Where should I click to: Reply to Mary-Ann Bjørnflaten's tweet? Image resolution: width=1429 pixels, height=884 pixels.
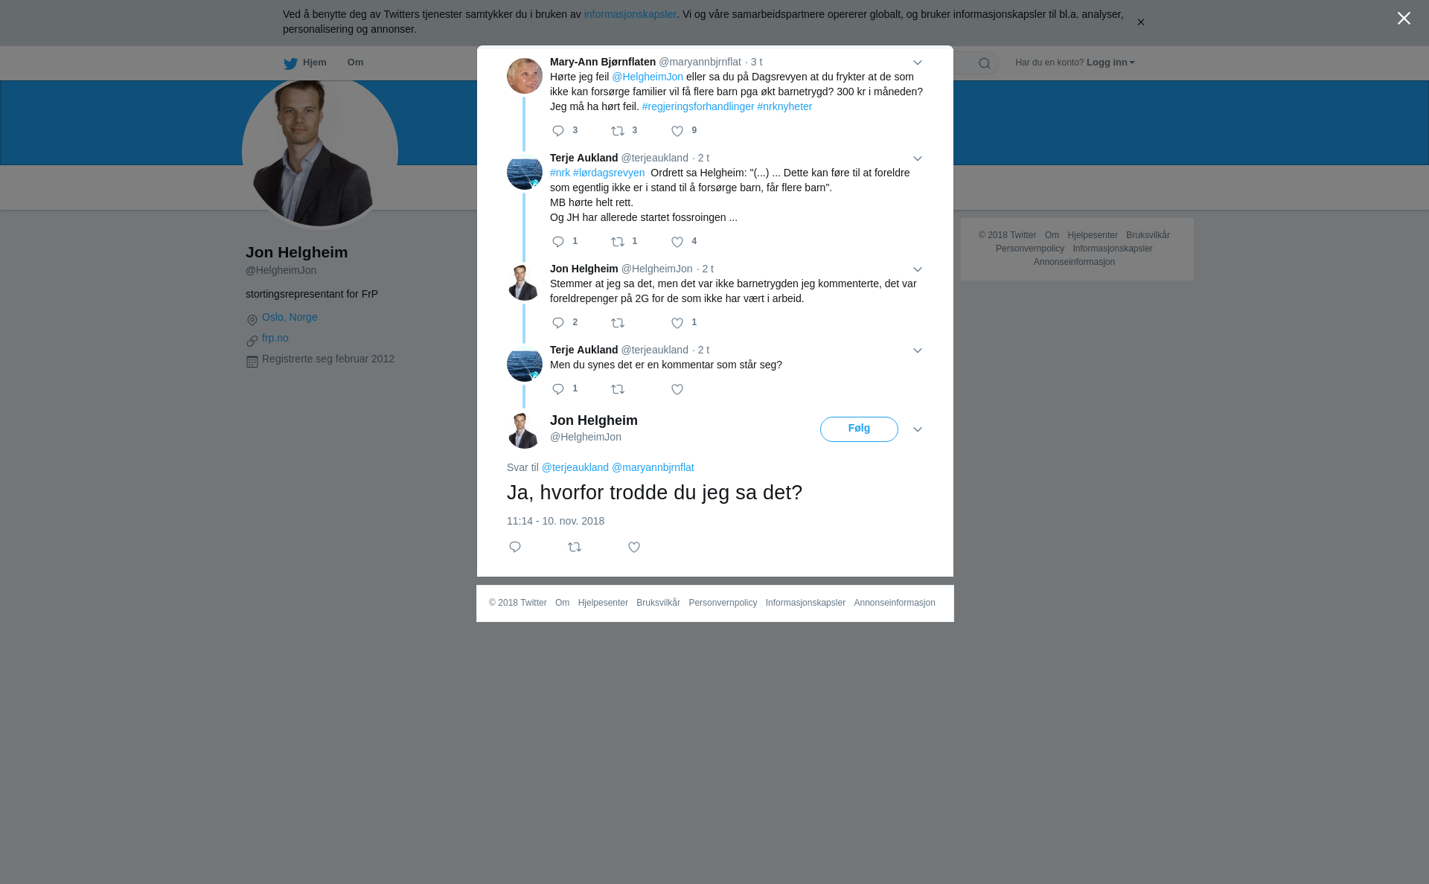pos(558,131)
